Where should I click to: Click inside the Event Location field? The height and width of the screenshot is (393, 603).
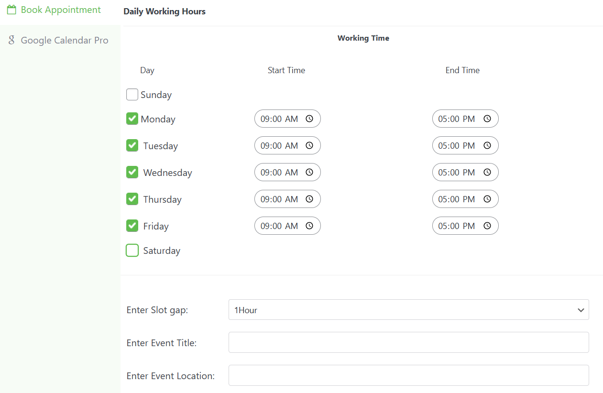point(408,375)
